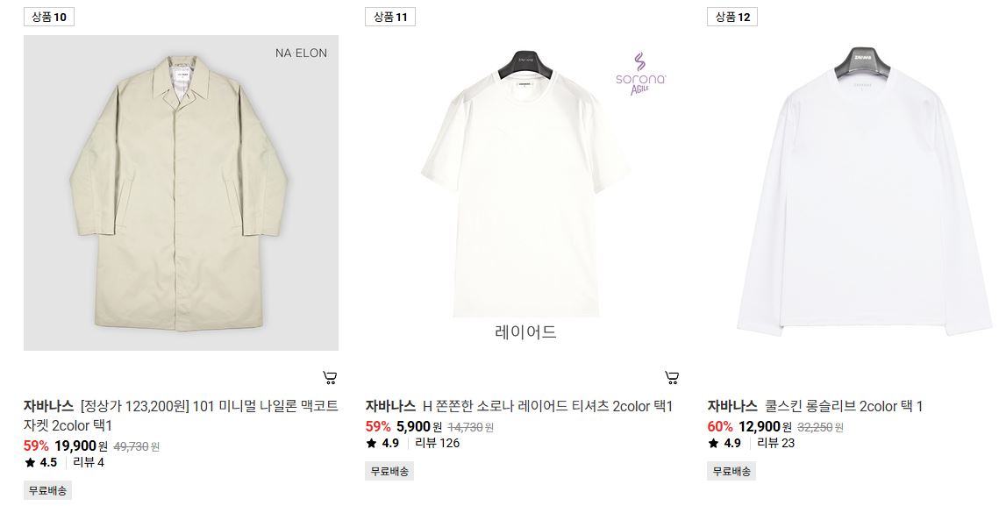Click 무료배송 badge under Sorona t-shirt

coord(389,472)
